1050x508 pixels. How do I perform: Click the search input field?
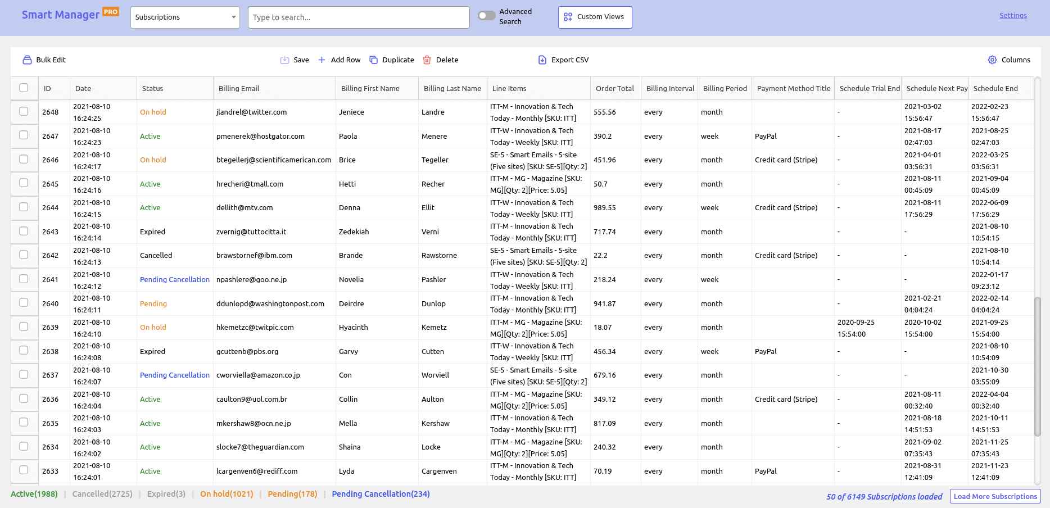coord(359,17)
